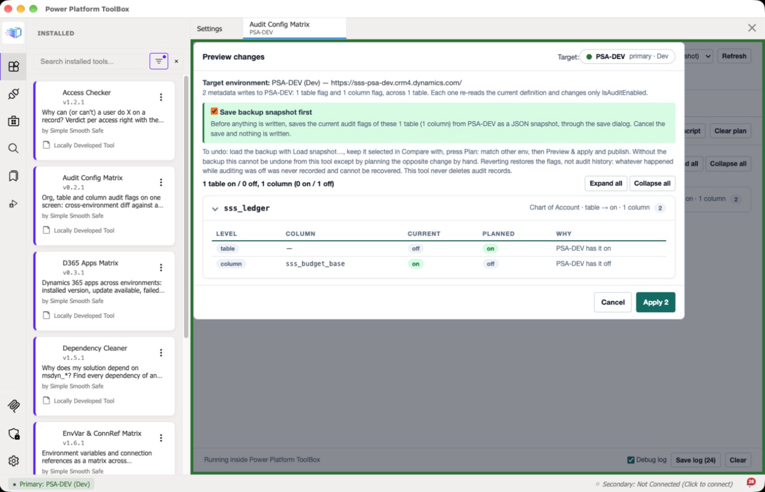Click the filter icon next to search box

159,61
